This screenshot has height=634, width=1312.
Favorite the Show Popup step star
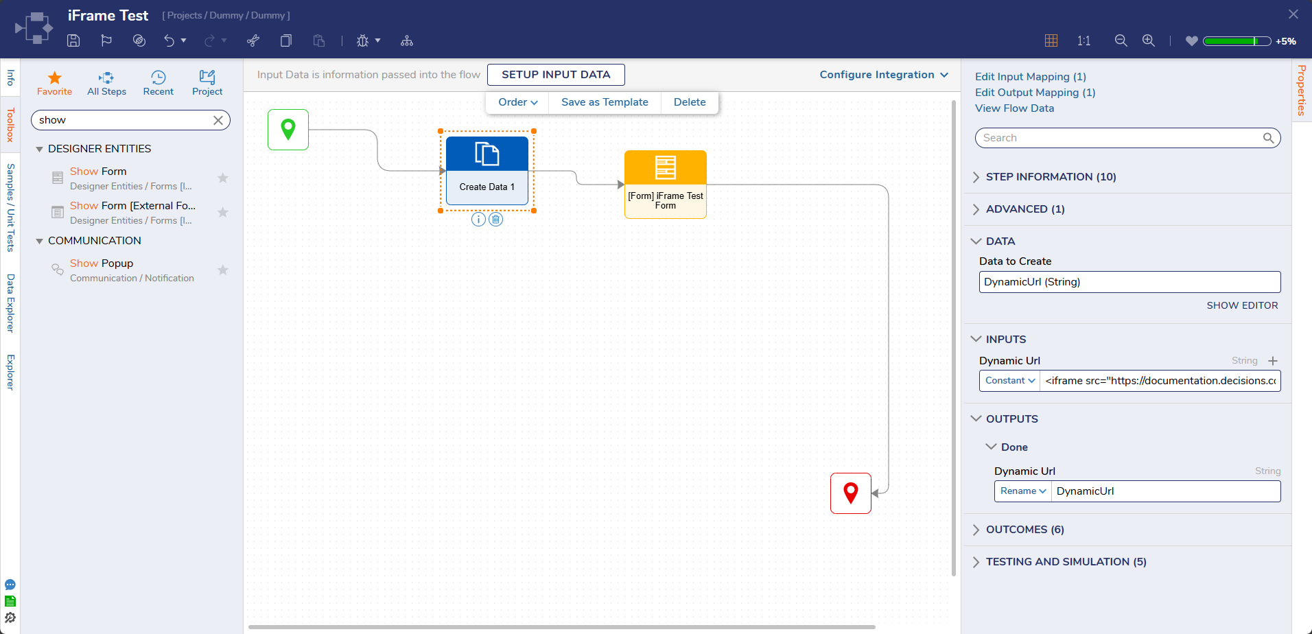223,270
